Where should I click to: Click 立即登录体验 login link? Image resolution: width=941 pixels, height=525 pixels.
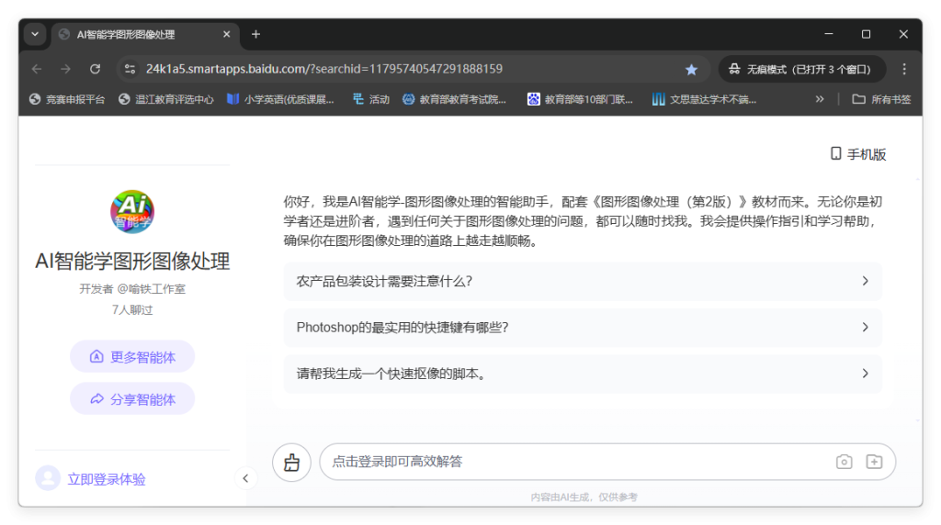click(107, 479)
